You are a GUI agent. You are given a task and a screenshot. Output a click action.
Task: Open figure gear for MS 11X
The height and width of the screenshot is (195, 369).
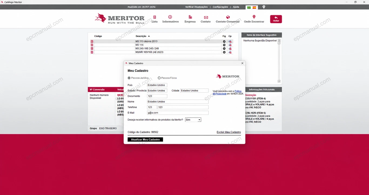point(224,45)
